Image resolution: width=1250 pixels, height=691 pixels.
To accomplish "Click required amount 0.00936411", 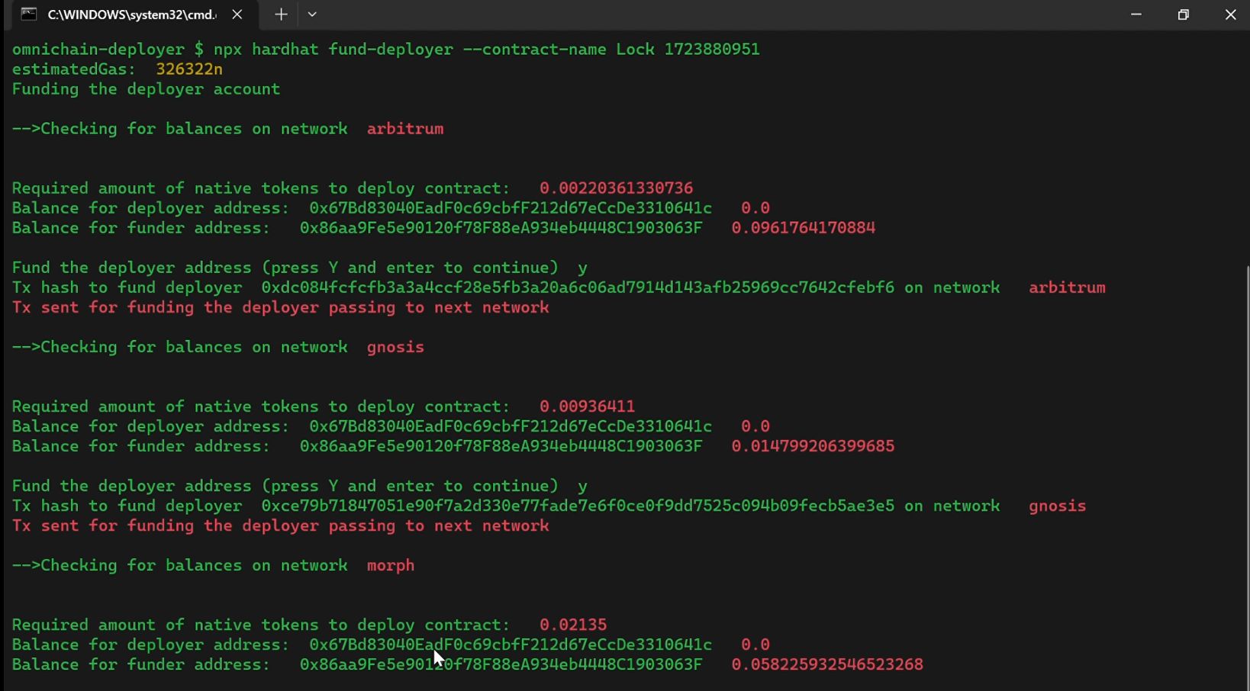I will pos(587,407).
